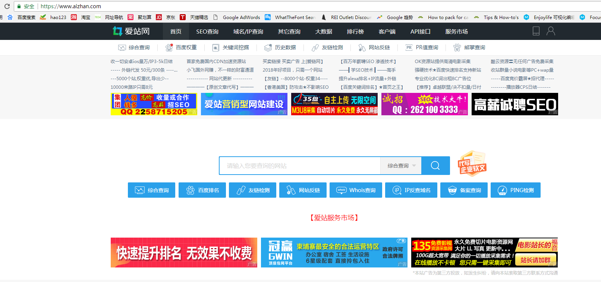The width and height of the screenshot is (601, 282).
Task: Select the 首页 navigation tab
Action: coord(176,32)
